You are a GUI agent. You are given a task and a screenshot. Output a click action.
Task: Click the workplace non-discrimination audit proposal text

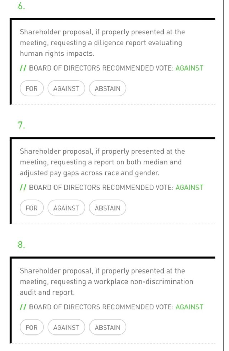point(106,281)
